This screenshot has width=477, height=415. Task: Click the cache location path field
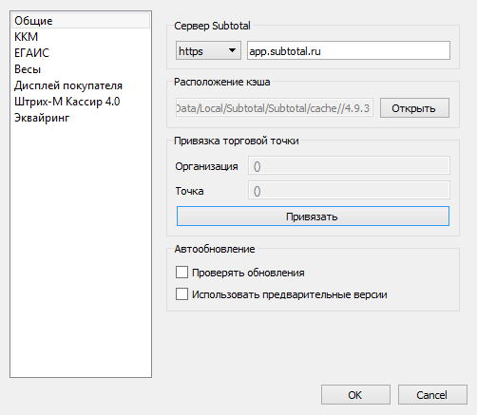[275, 107]
